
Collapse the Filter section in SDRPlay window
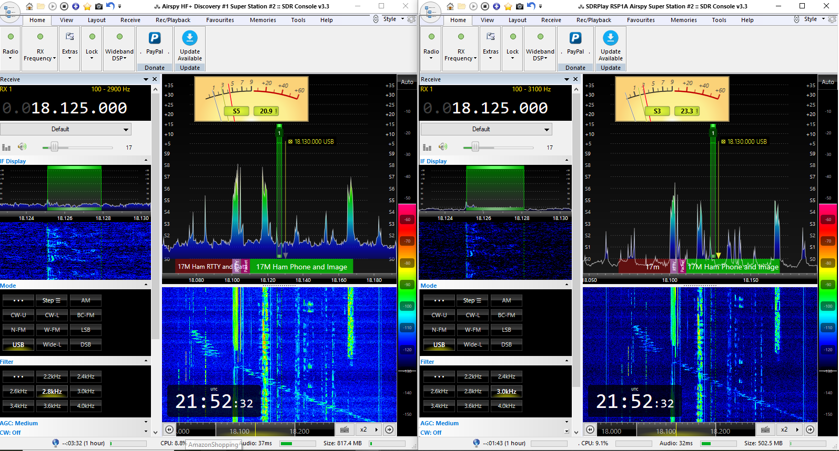pos(567,361)
